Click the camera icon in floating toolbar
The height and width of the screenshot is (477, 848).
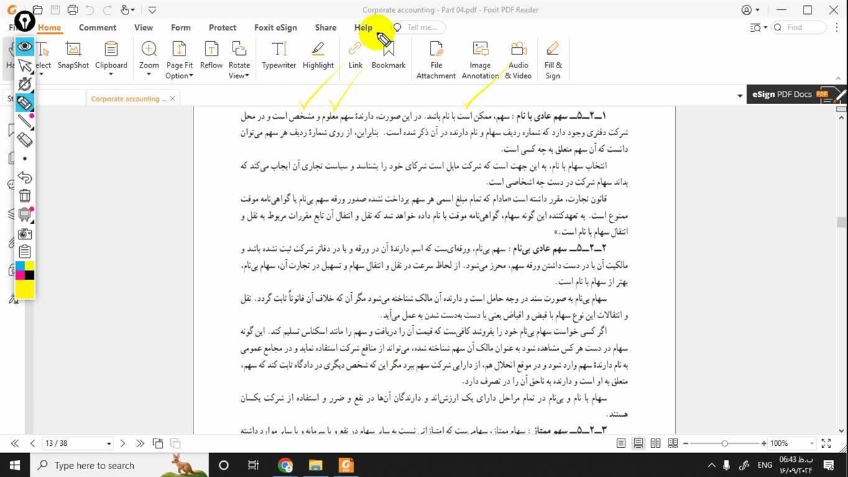click(25, 233)
